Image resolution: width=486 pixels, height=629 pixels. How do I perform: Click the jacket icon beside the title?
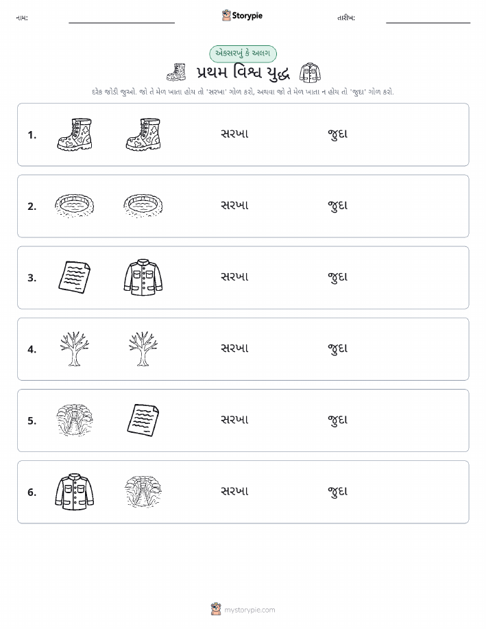pos(310,73)
